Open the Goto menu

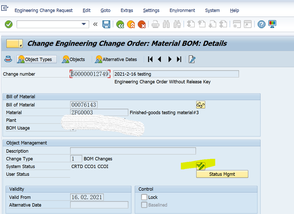pos(105,10)
